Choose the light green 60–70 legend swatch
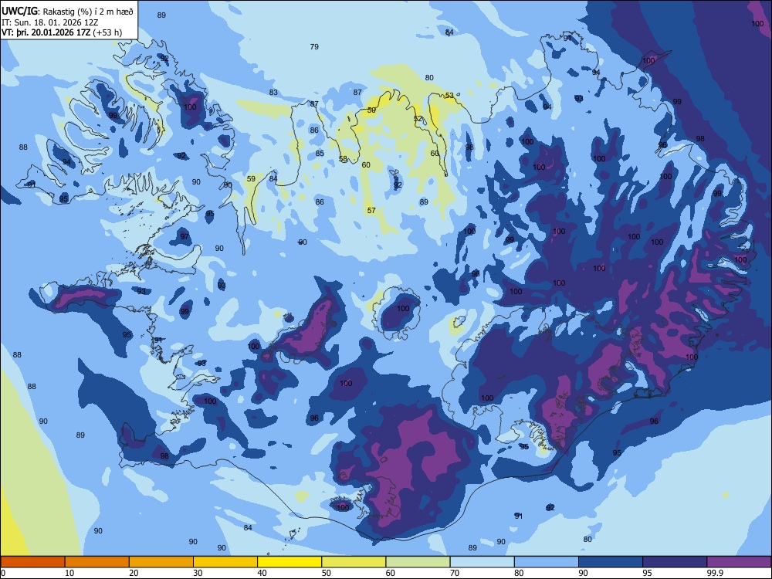Screen dimensions: 772x579 tap(418, 562)
